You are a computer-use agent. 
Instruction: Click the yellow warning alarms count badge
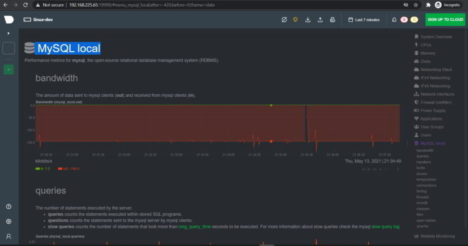coord(414,19)
